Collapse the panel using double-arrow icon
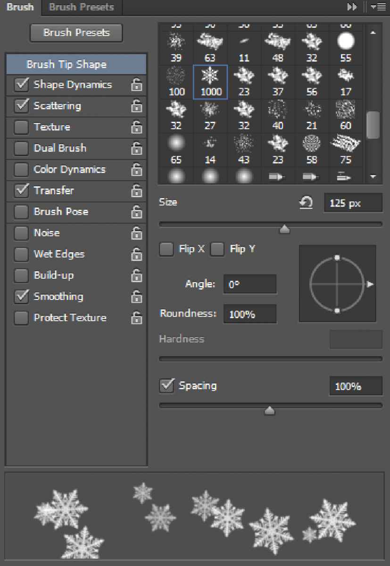The height and width of the screenshot is (566, 390). 352,7
